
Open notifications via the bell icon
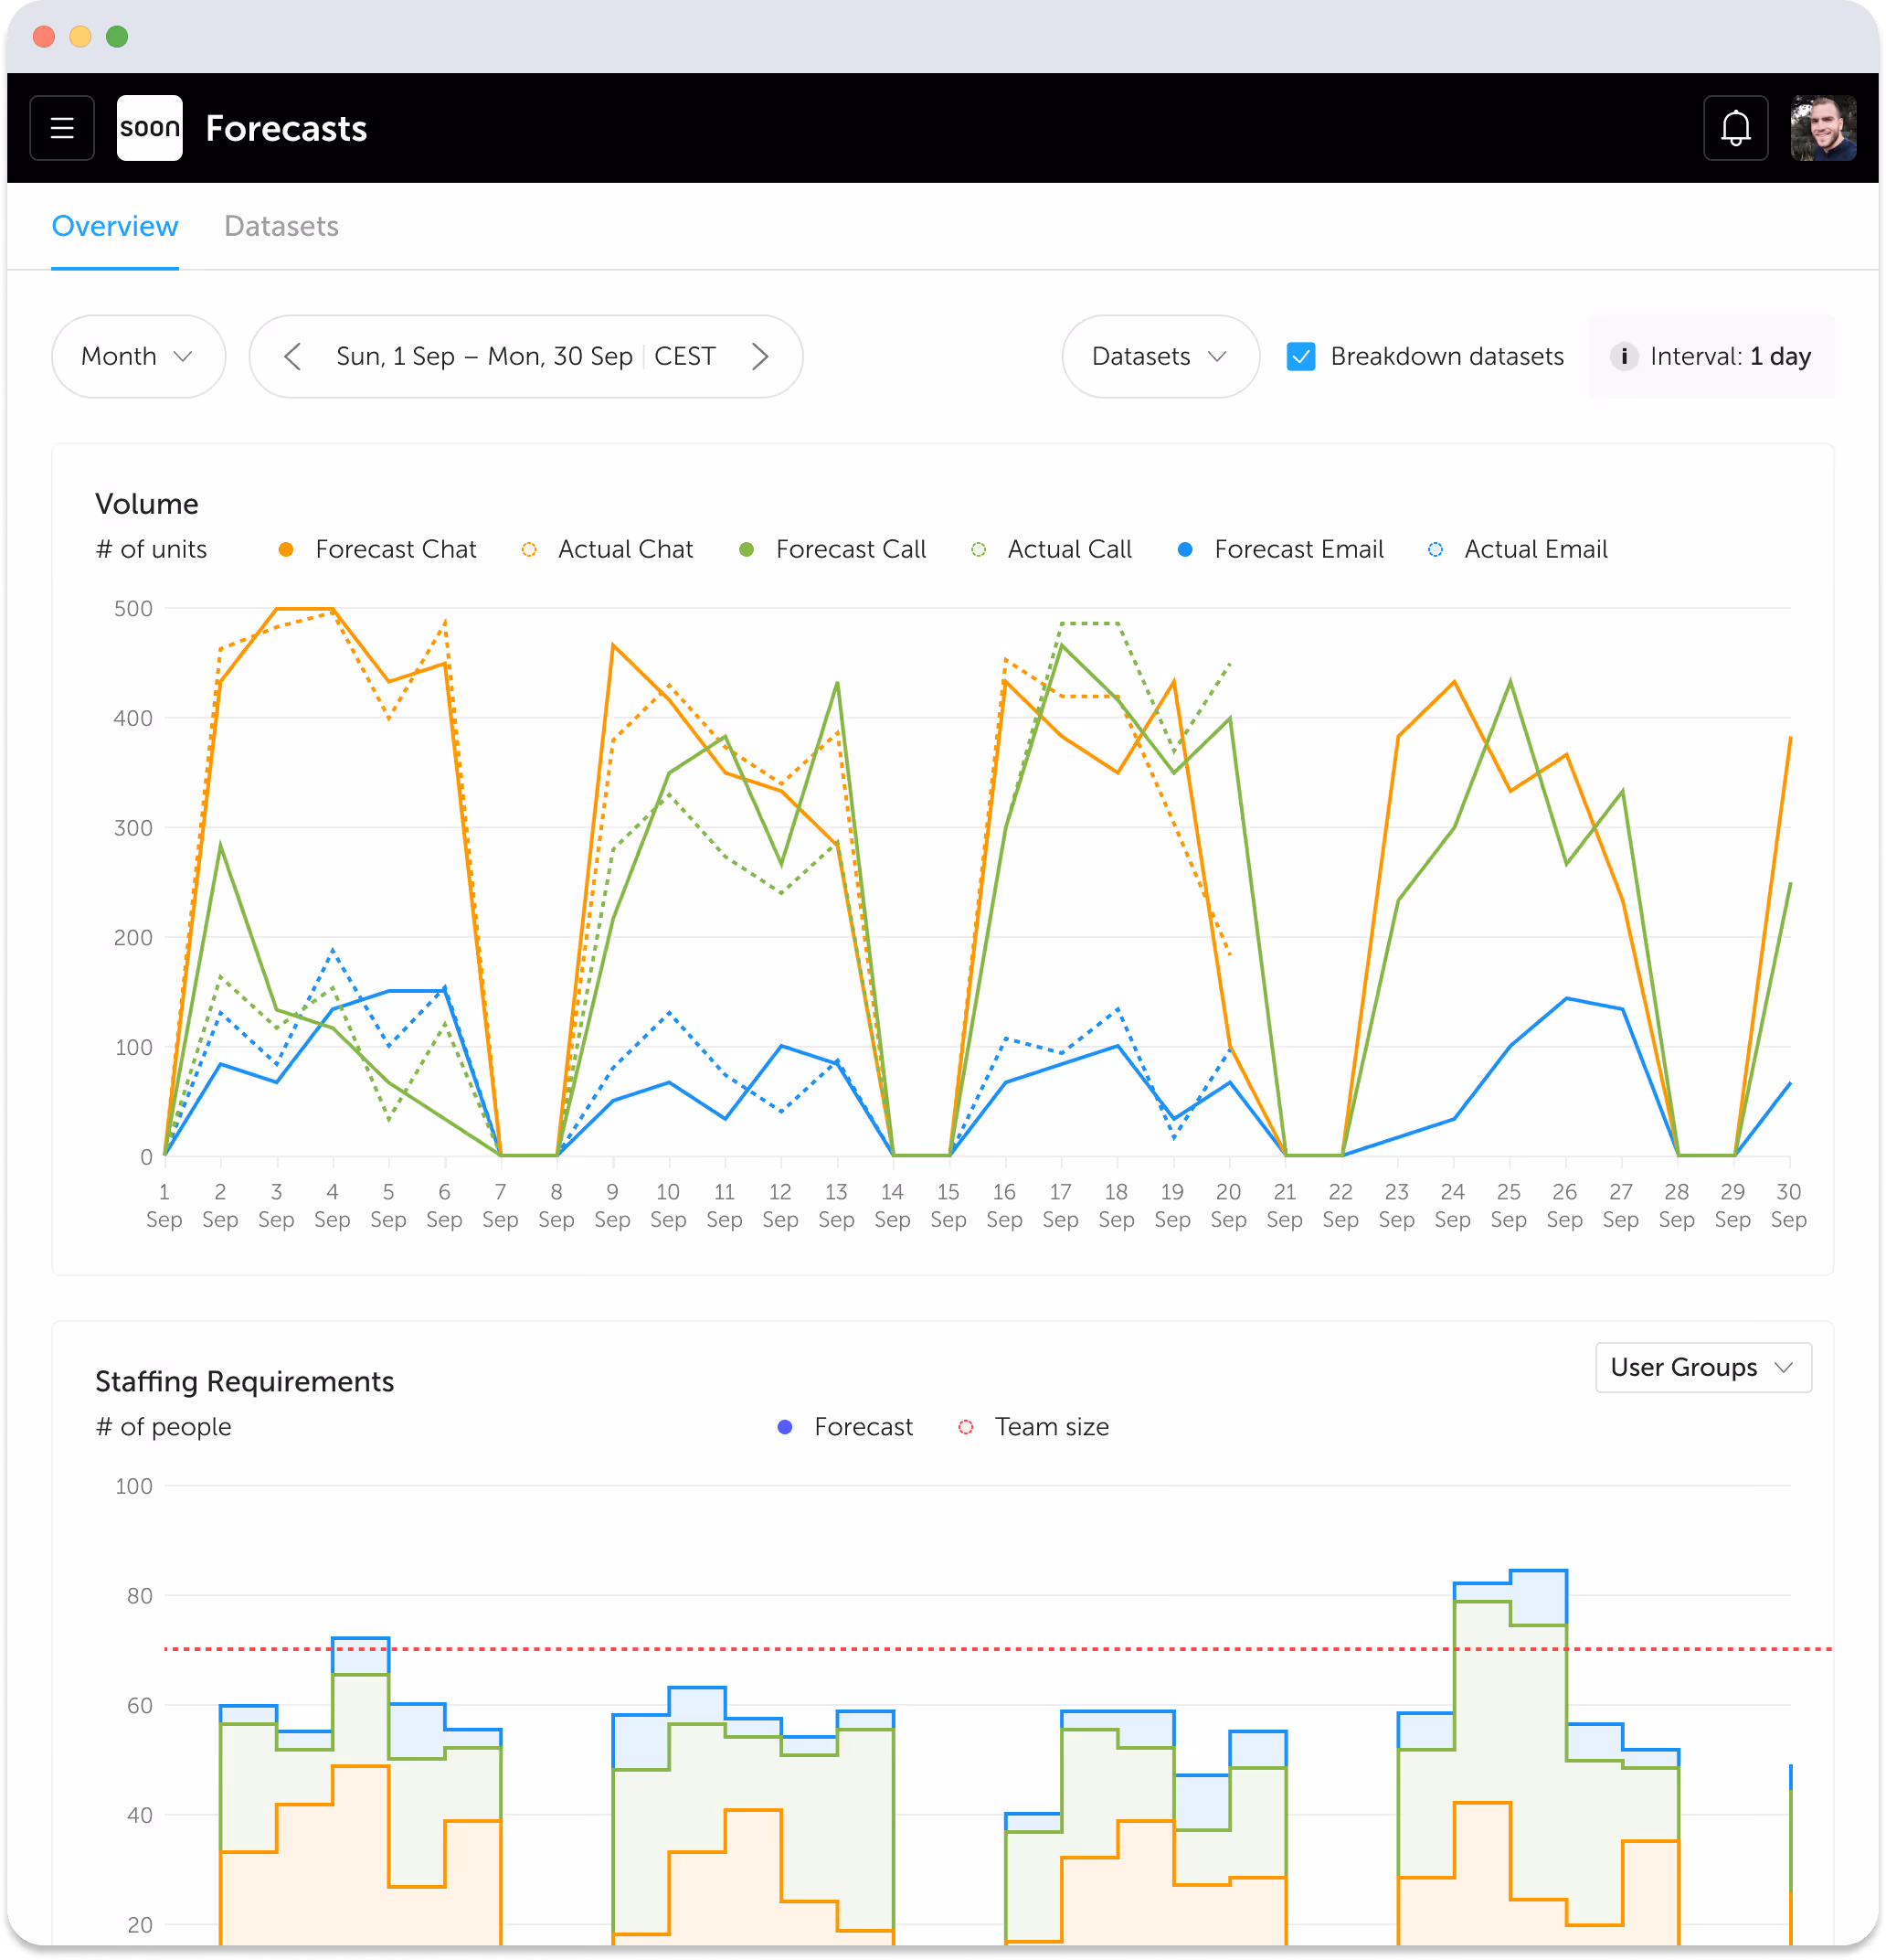[1736, 128]
